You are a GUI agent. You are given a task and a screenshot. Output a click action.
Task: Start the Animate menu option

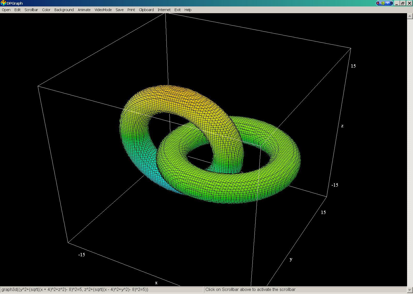tap(84, 10)
